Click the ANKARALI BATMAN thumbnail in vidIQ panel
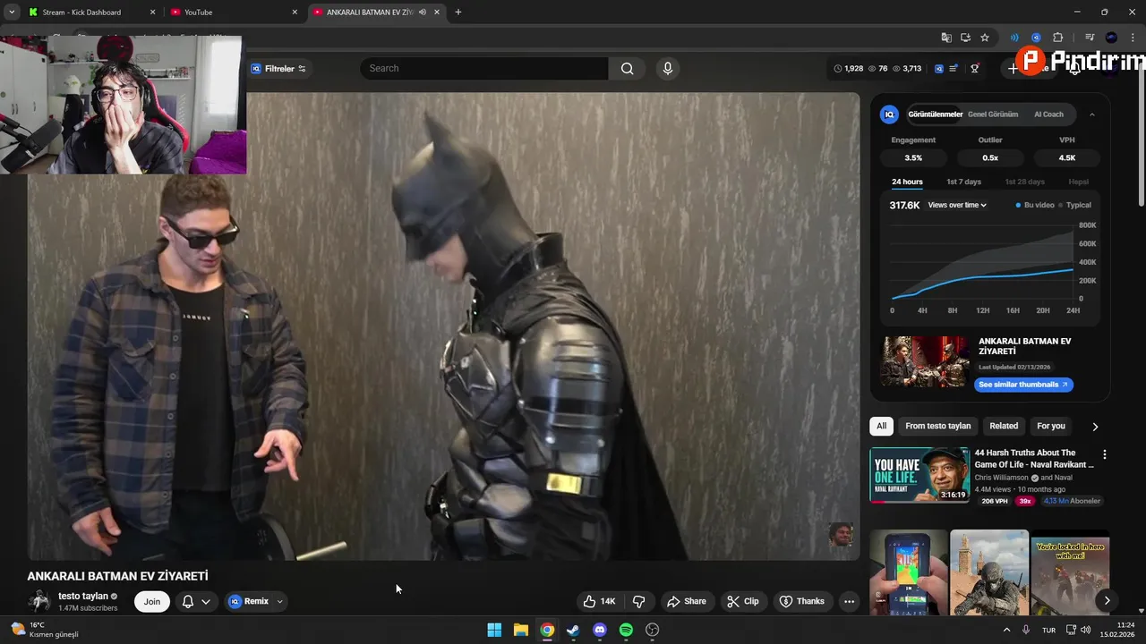 [925, 361]
